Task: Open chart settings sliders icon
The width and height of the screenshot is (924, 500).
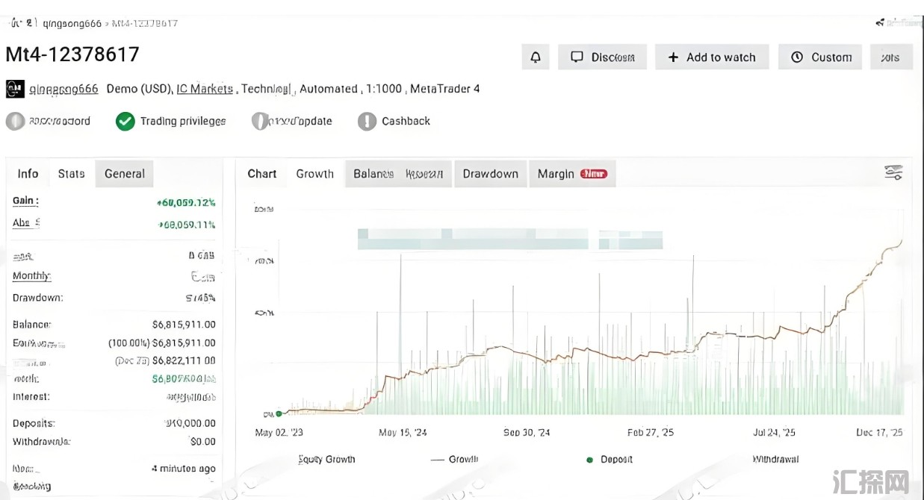Action: coord(893,173)
